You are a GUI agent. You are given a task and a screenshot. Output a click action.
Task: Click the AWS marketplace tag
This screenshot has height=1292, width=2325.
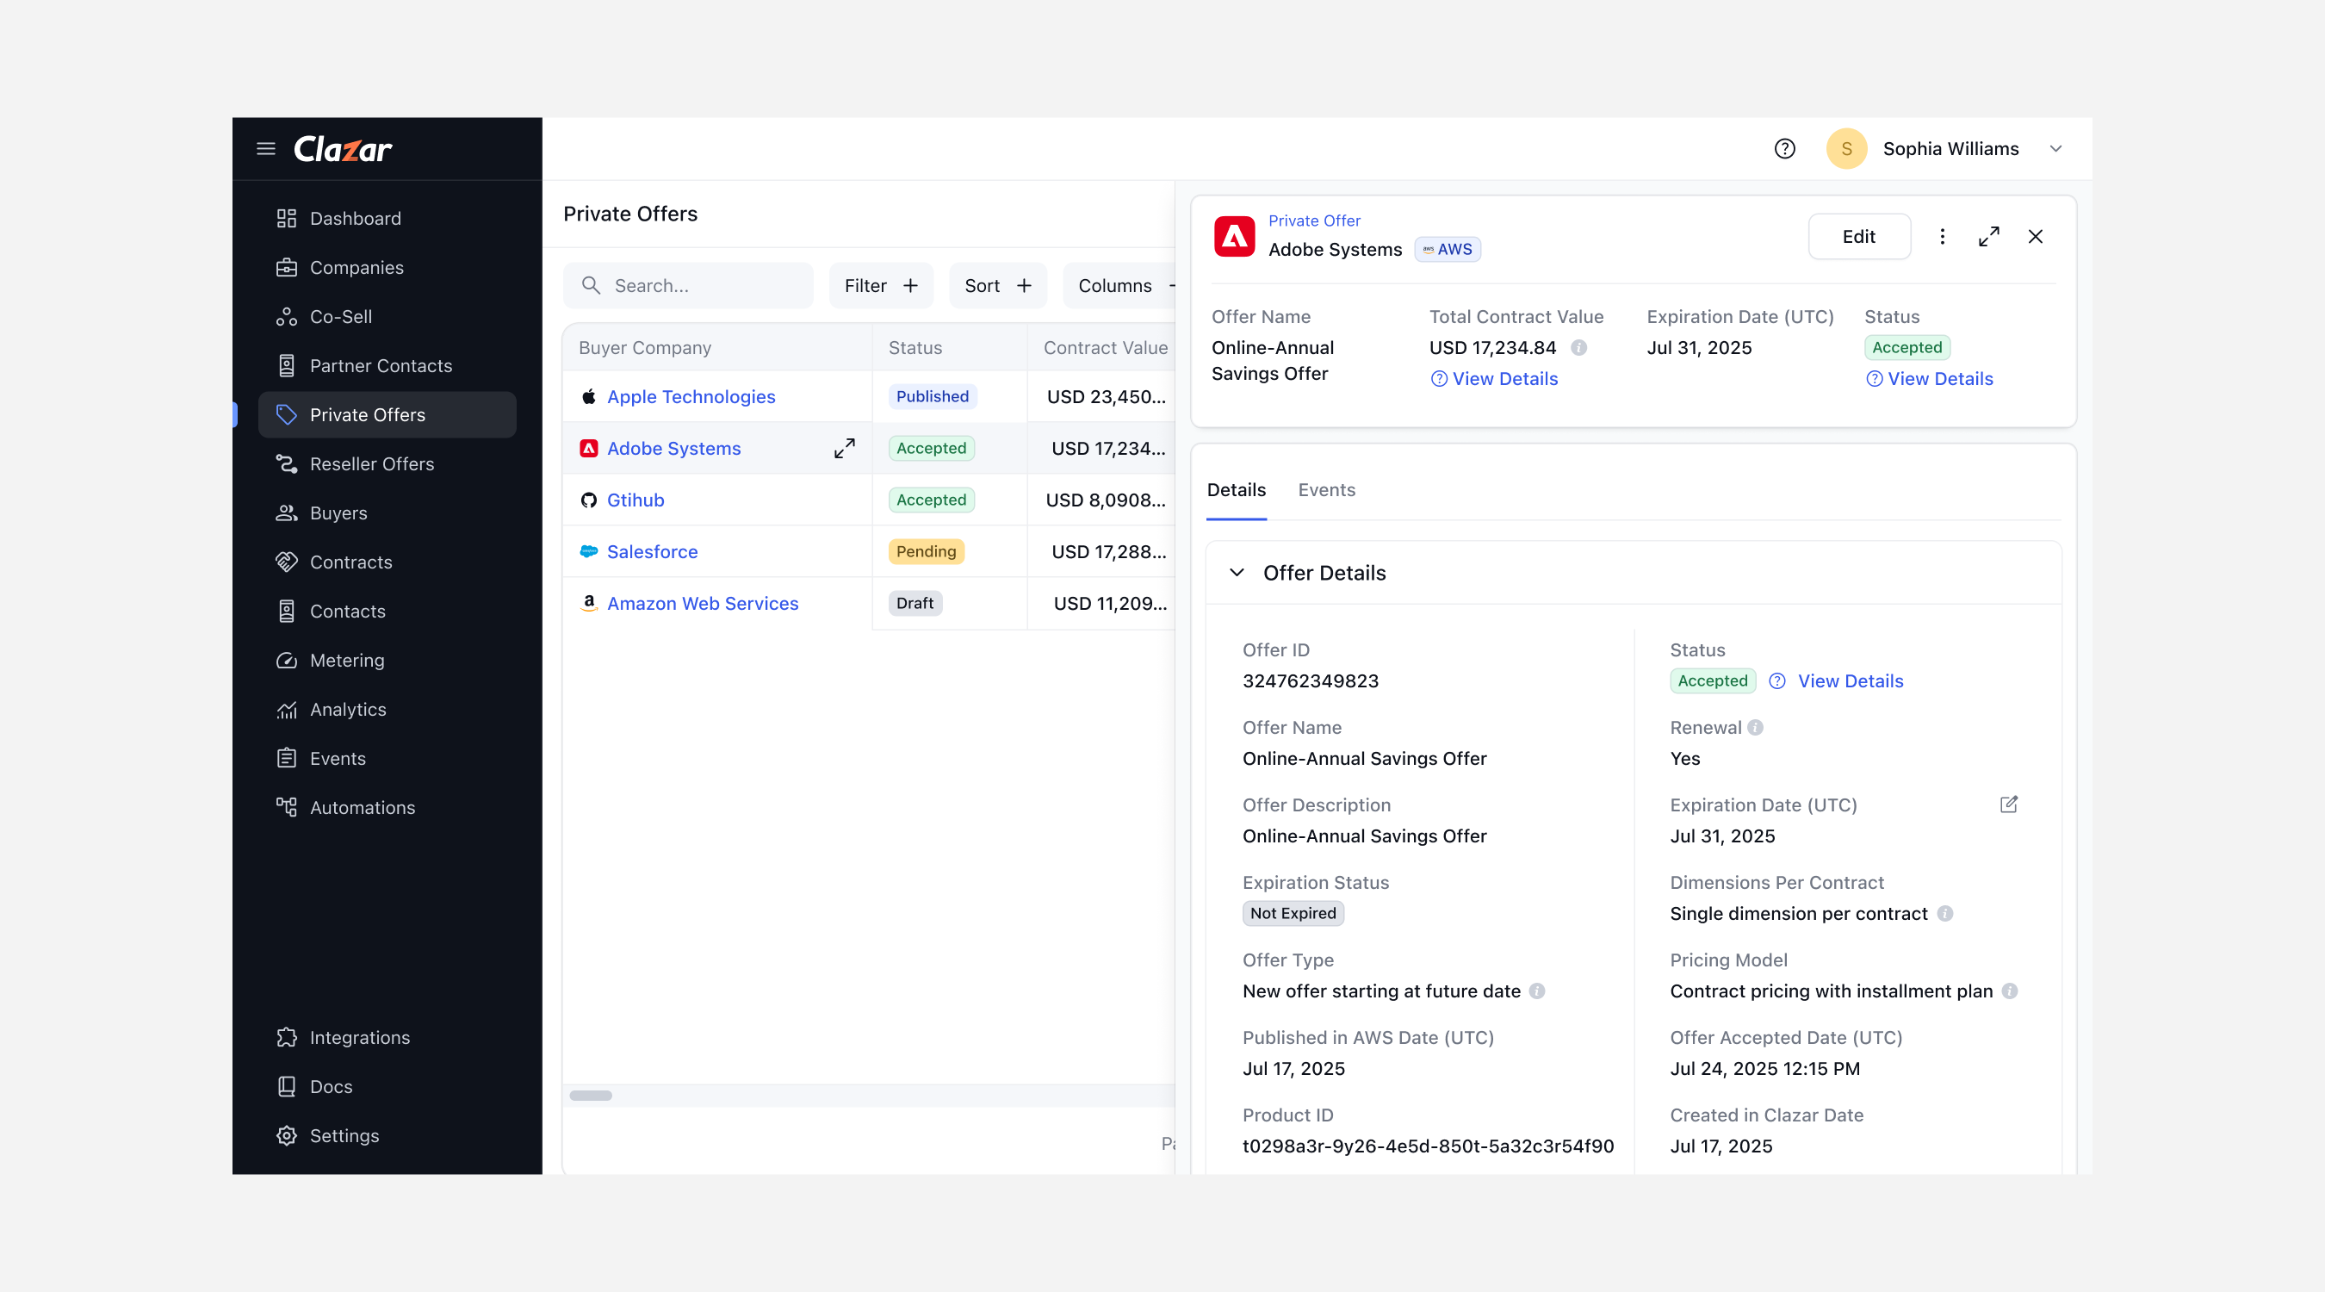[1447, 249]
